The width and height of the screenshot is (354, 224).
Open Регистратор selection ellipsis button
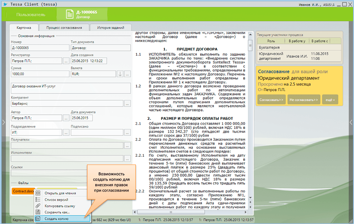click(66, 61)
